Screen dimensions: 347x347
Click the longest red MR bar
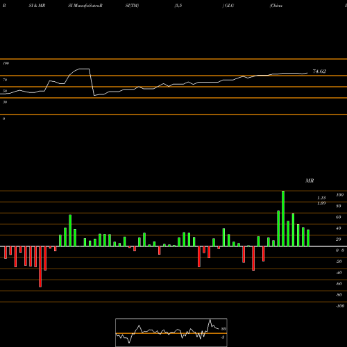pos(40,266)
